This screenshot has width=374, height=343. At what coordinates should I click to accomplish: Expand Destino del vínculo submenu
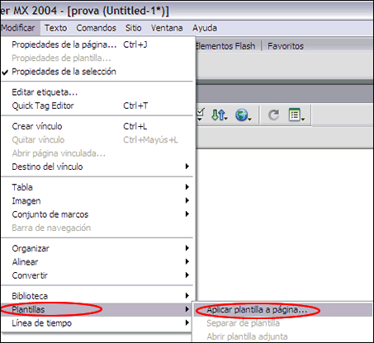click(97, 167)
